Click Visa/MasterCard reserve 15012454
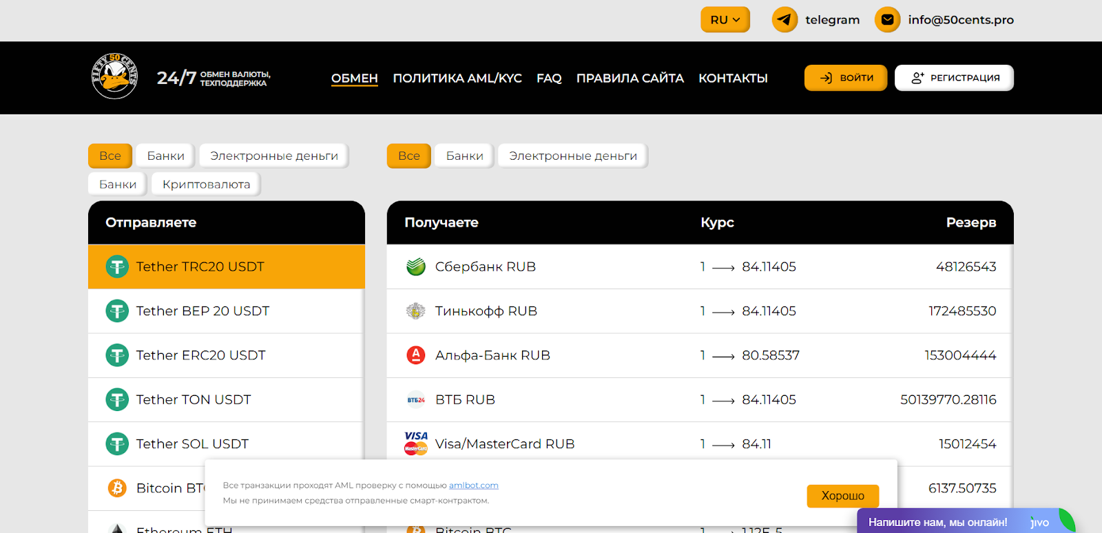Viewport: 1102px width, 533px height. coord(967,444)
